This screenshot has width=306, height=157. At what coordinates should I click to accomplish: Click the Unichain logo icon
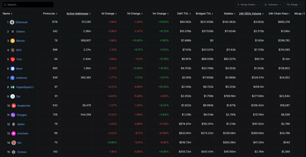[14, 133]
